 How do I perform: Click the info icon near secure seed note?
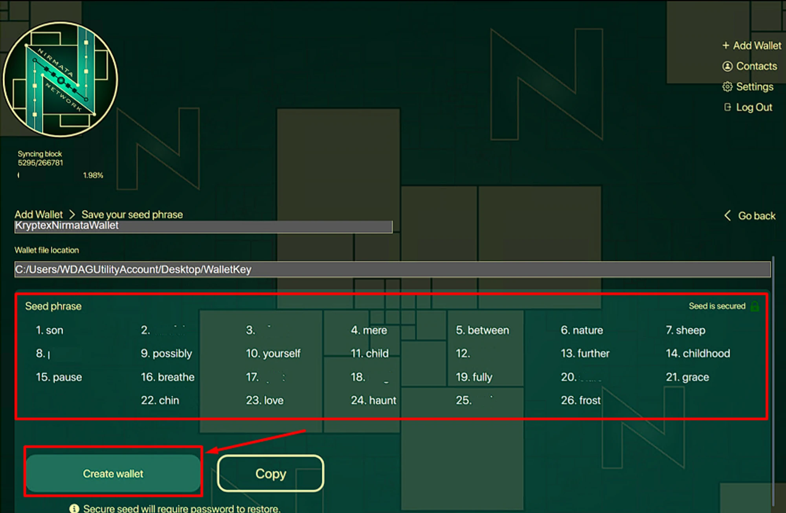(74, 508)
